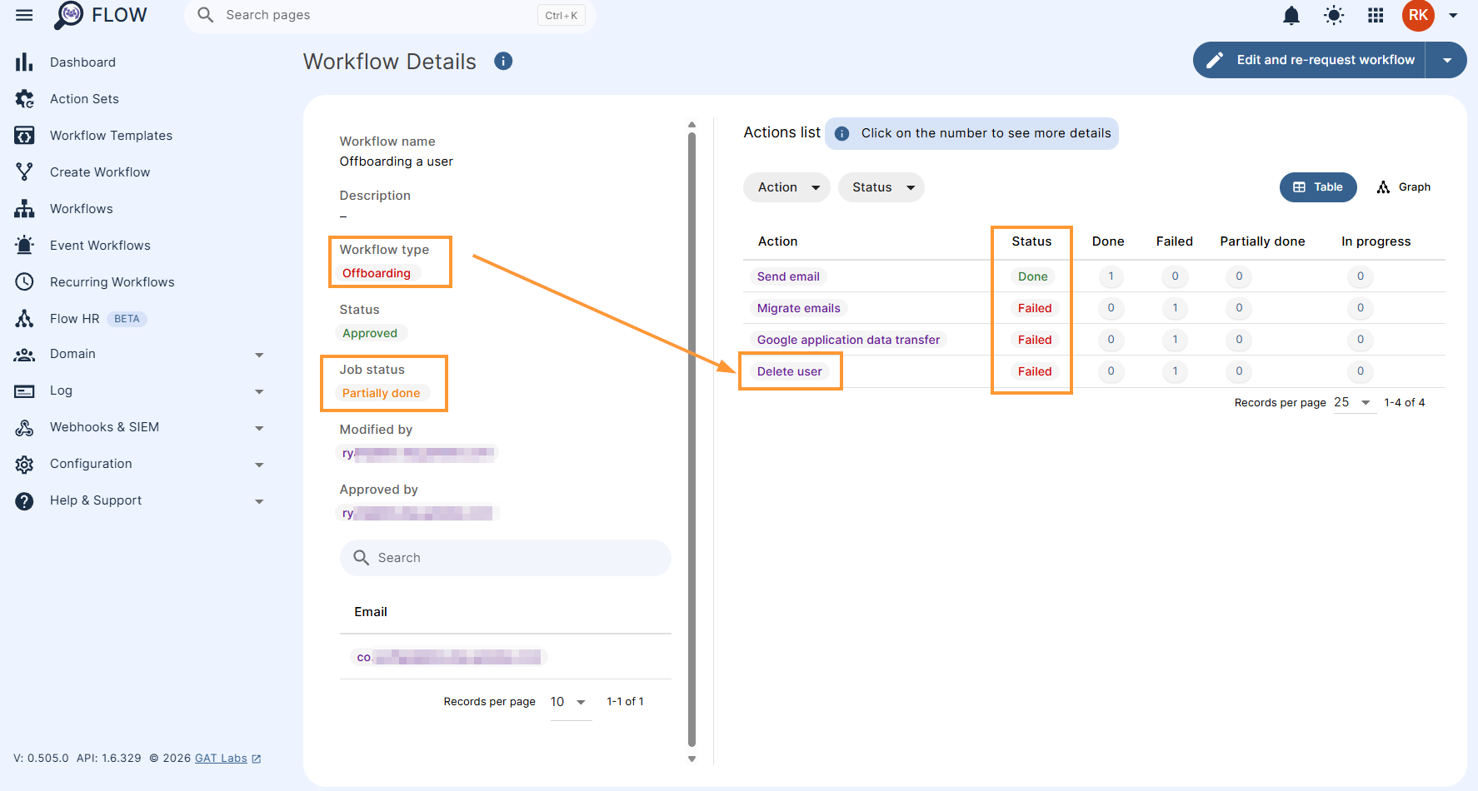Screen dimensions: 1478x791
Task: Open Edit and re-request split-button arrow
Action: click(x=1447, y=60)
